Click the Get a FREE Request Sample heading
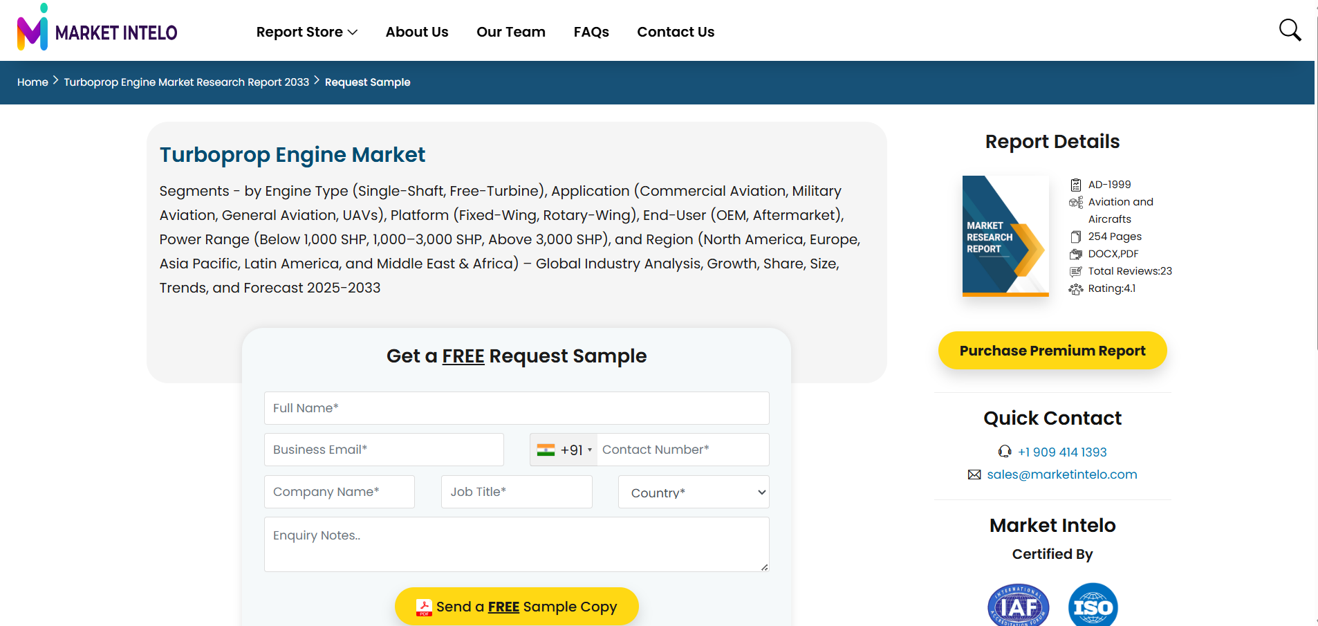 click(517, 356)
